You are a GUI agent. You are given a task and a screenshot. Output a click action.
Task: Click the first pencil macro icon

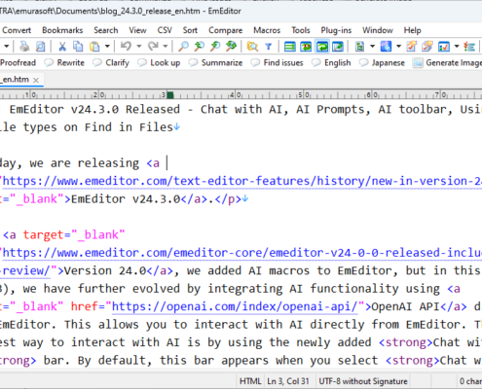tap(412, 47)
